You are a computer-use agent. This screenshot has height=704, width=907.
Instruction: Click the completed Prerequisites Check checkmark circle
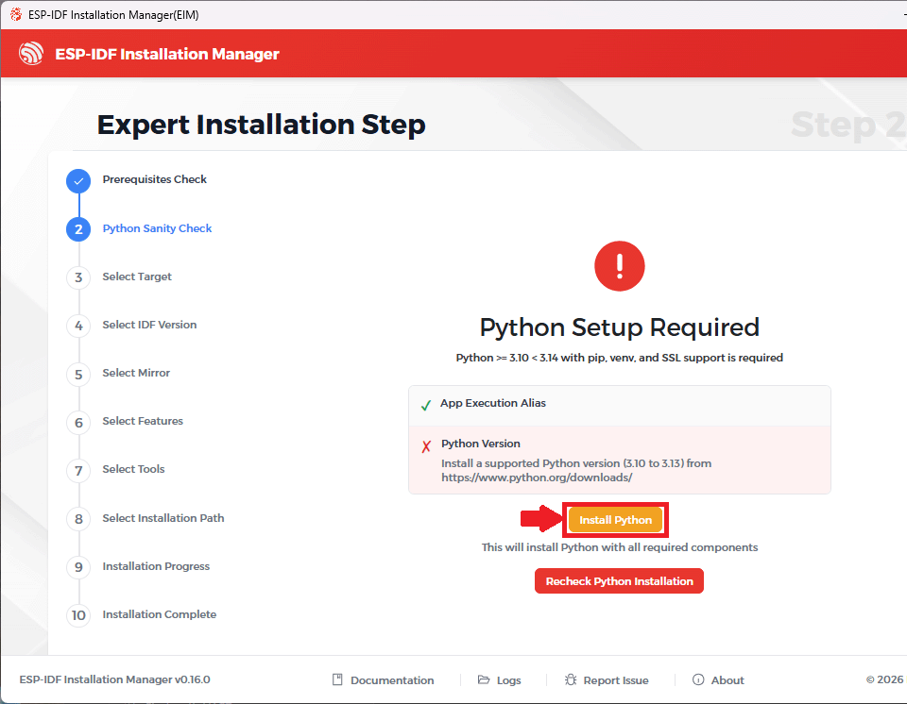[x=78, y=181]
